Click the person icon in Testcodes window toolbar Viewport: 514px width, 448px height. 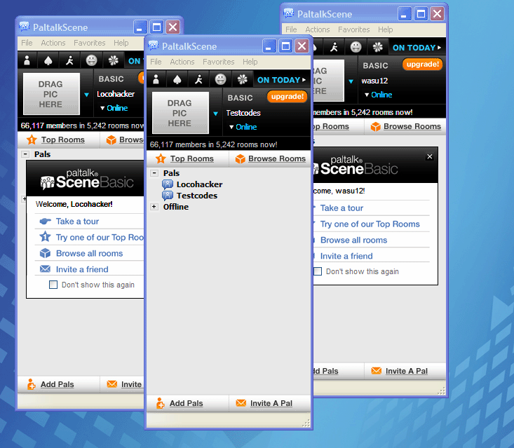pos(156,79)
